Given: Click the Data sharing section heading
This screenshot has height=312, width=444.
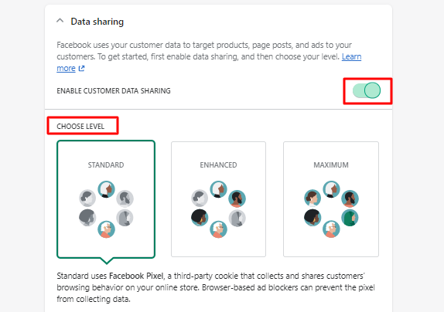Looking at the screenshot, I should 97,22.
